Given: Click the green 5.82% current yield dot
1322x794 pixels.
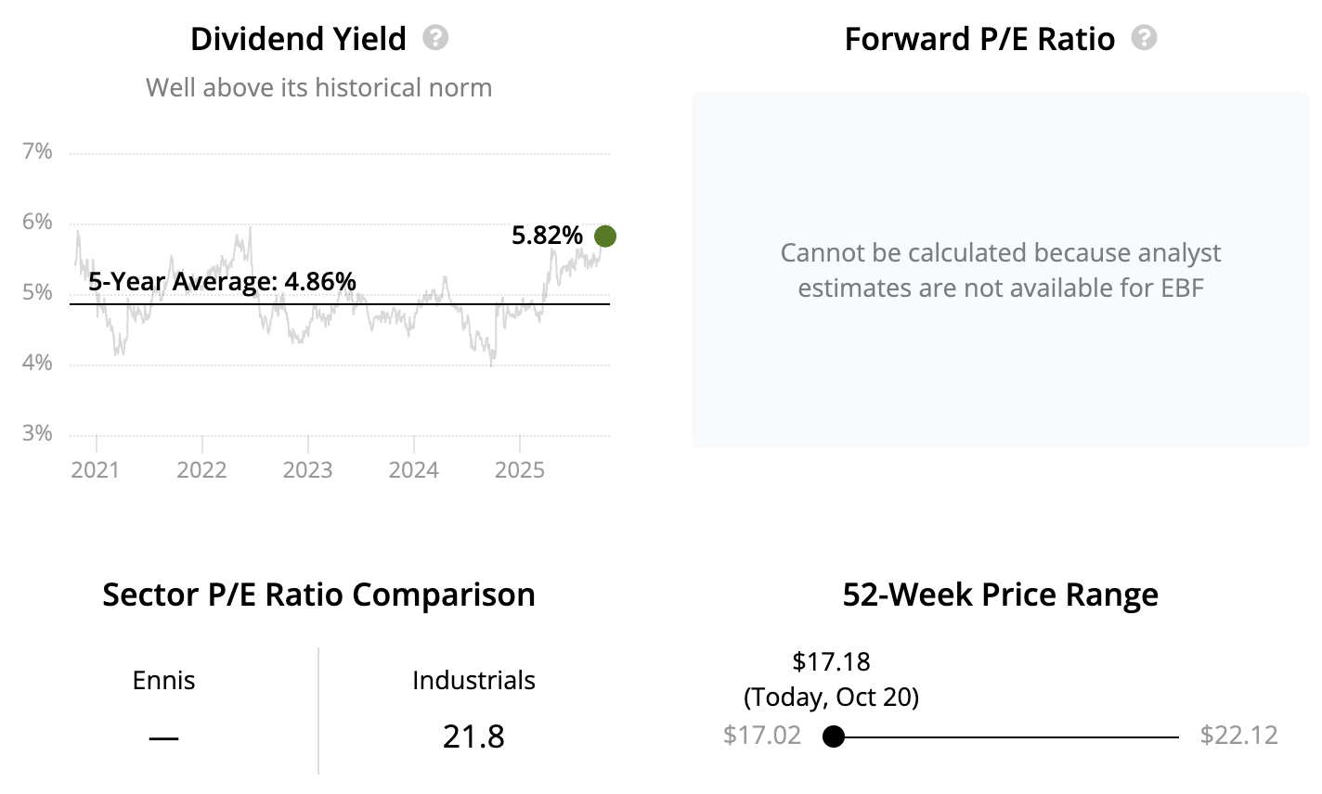Looking at the screenshot, I should coord(605,237).
